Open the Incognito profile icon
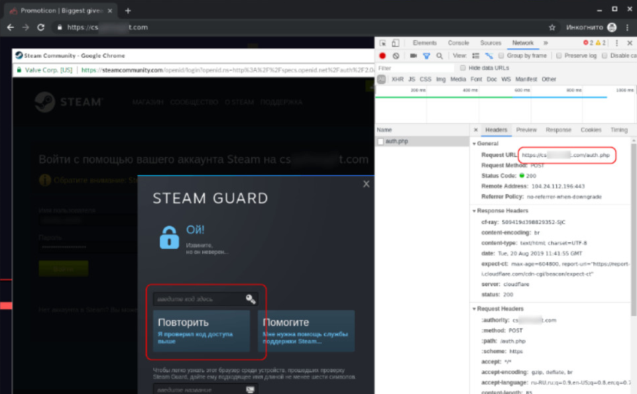637x394 pixels. coord(612,27)
